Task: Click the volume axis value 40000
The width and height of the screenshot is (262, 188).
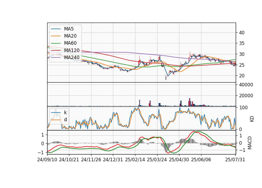Action: [x=246, y=85]
